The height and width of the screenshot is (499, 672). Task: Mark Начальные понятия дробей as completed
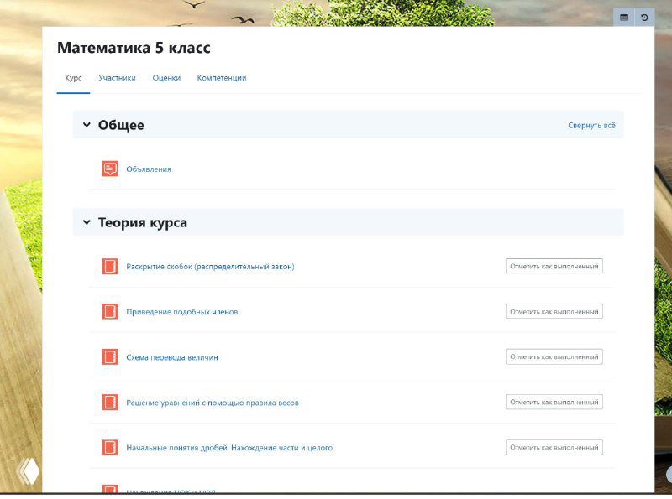tap(554, 448)
